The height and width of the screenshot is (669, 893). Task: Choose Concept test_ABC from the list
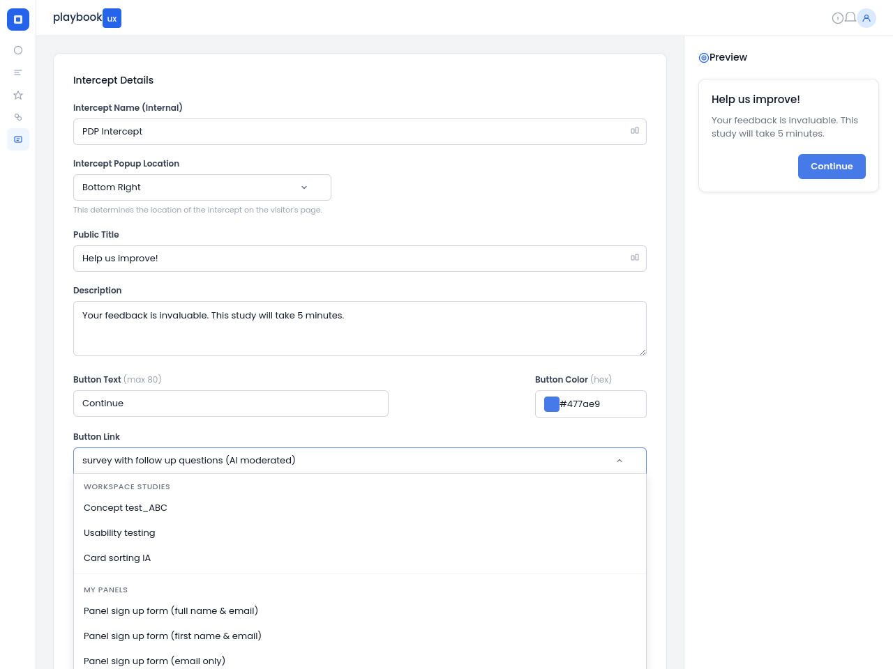click(x=126, y=508)
